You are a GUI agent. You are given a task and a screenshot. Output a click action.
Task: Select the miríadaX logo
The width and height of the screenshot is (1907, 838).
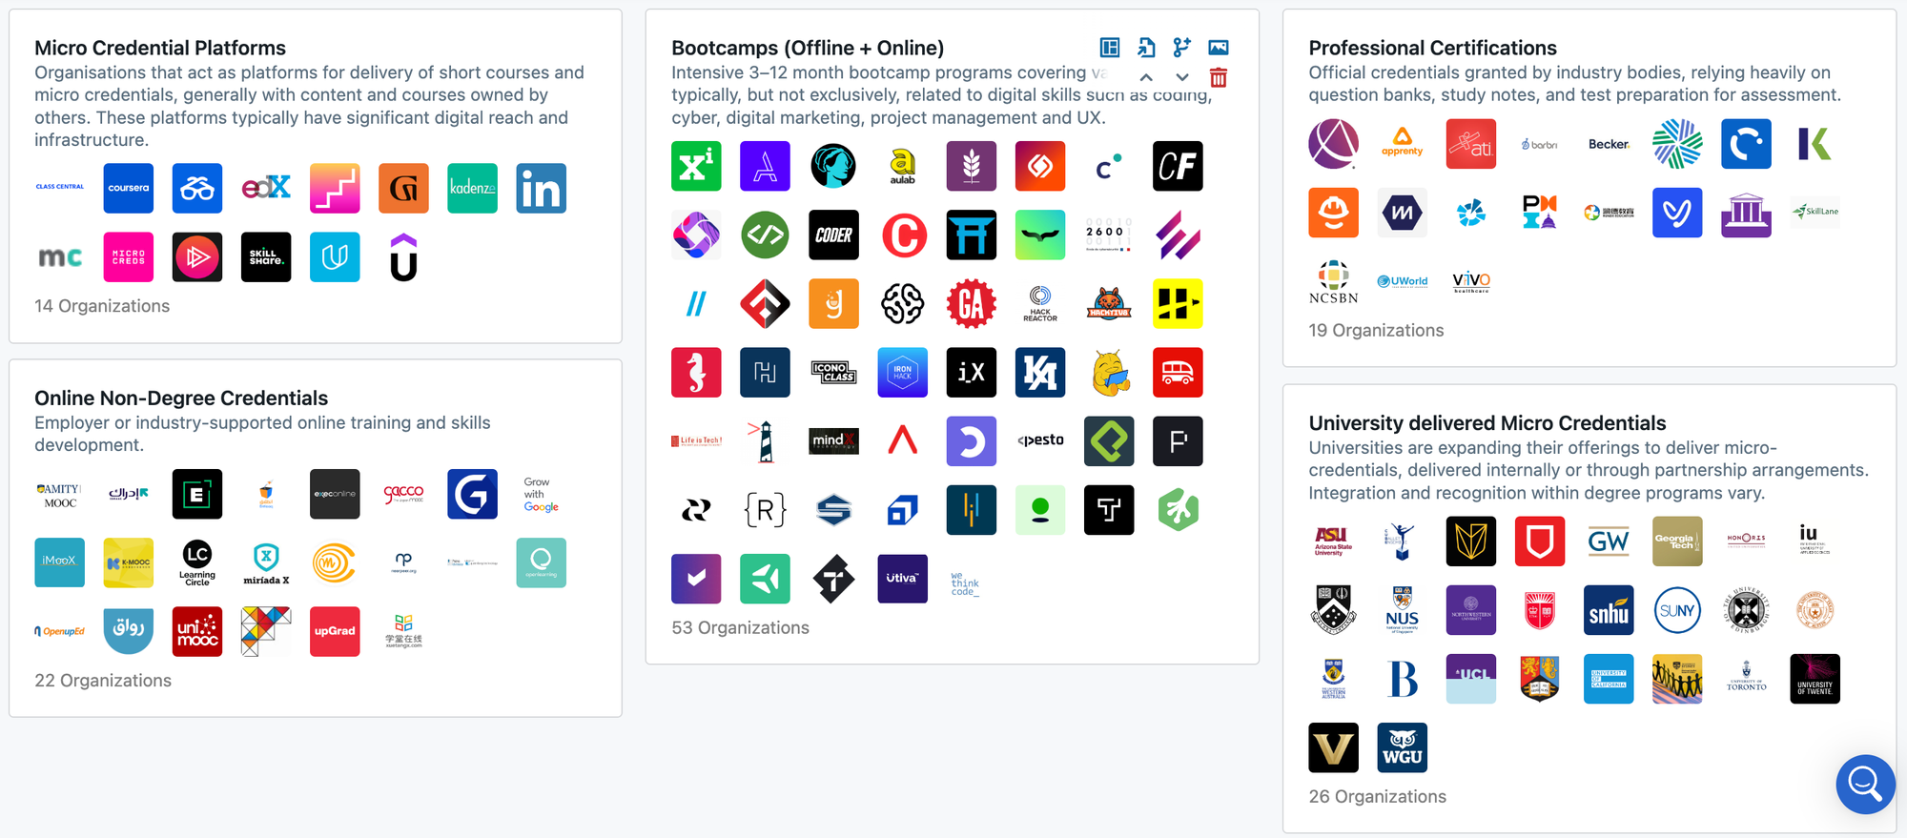pos(266,562)
